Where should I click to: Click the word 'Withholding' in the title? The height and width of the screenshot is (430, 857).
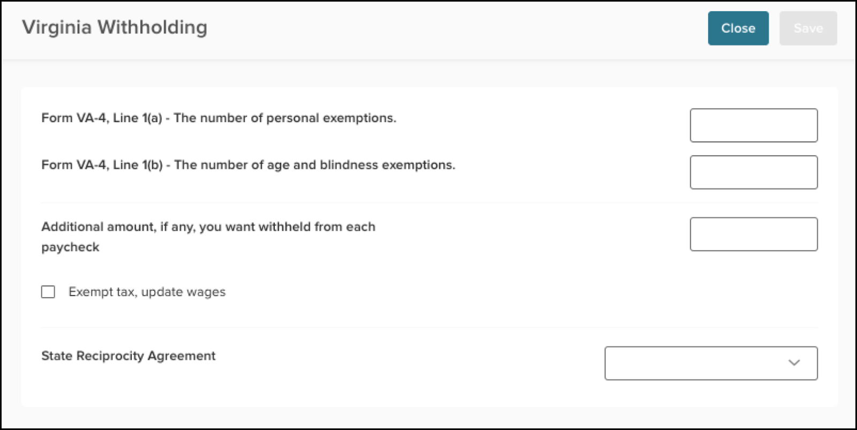[153, 27]
